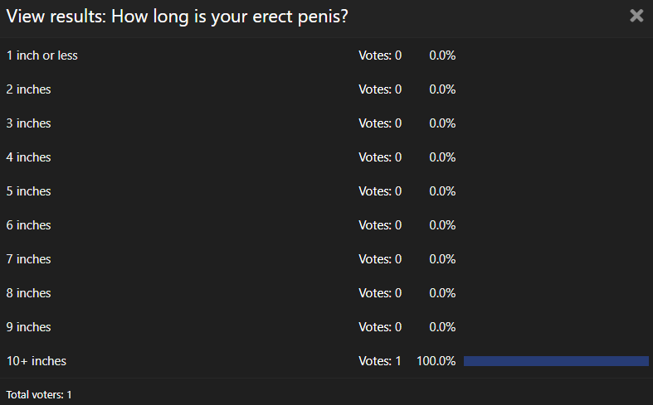
Task: Click the "6 inches" result label
Action: coord(28,225)
